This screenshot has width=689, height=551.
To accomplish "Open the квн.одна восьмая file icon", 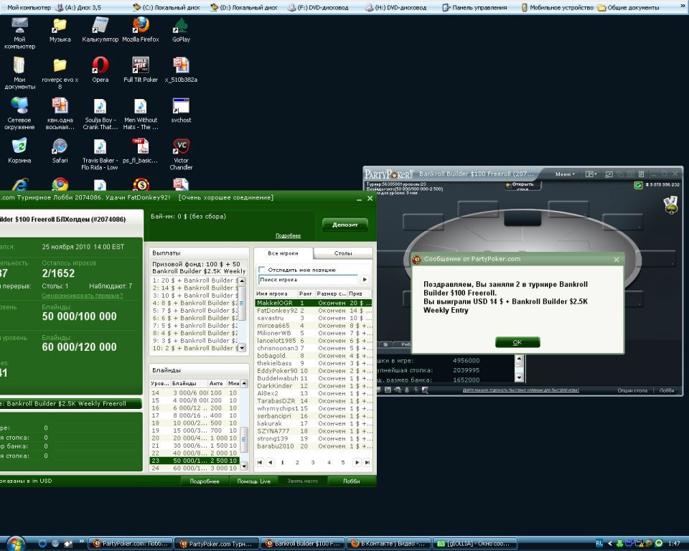I will click(60, 113).
